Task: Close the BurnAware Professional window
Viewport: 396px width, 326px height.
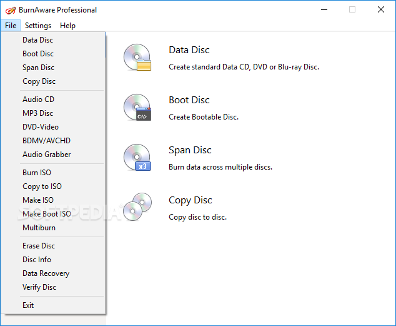Action: [381, 10]
